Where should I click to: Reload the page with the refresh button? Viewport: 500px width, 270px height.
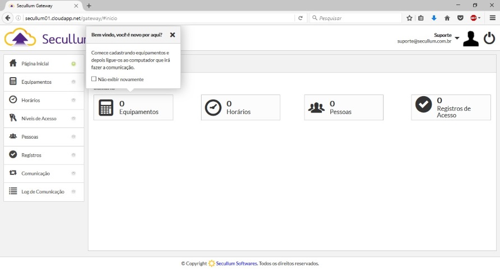[301, 18]
